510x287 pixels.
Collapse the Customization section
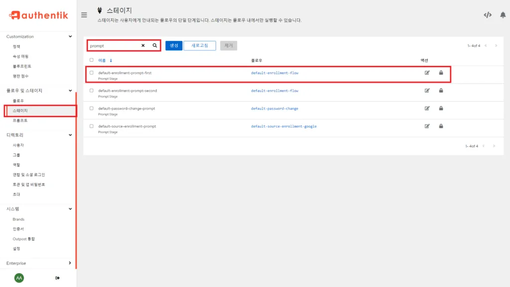(x=71, y=36)
